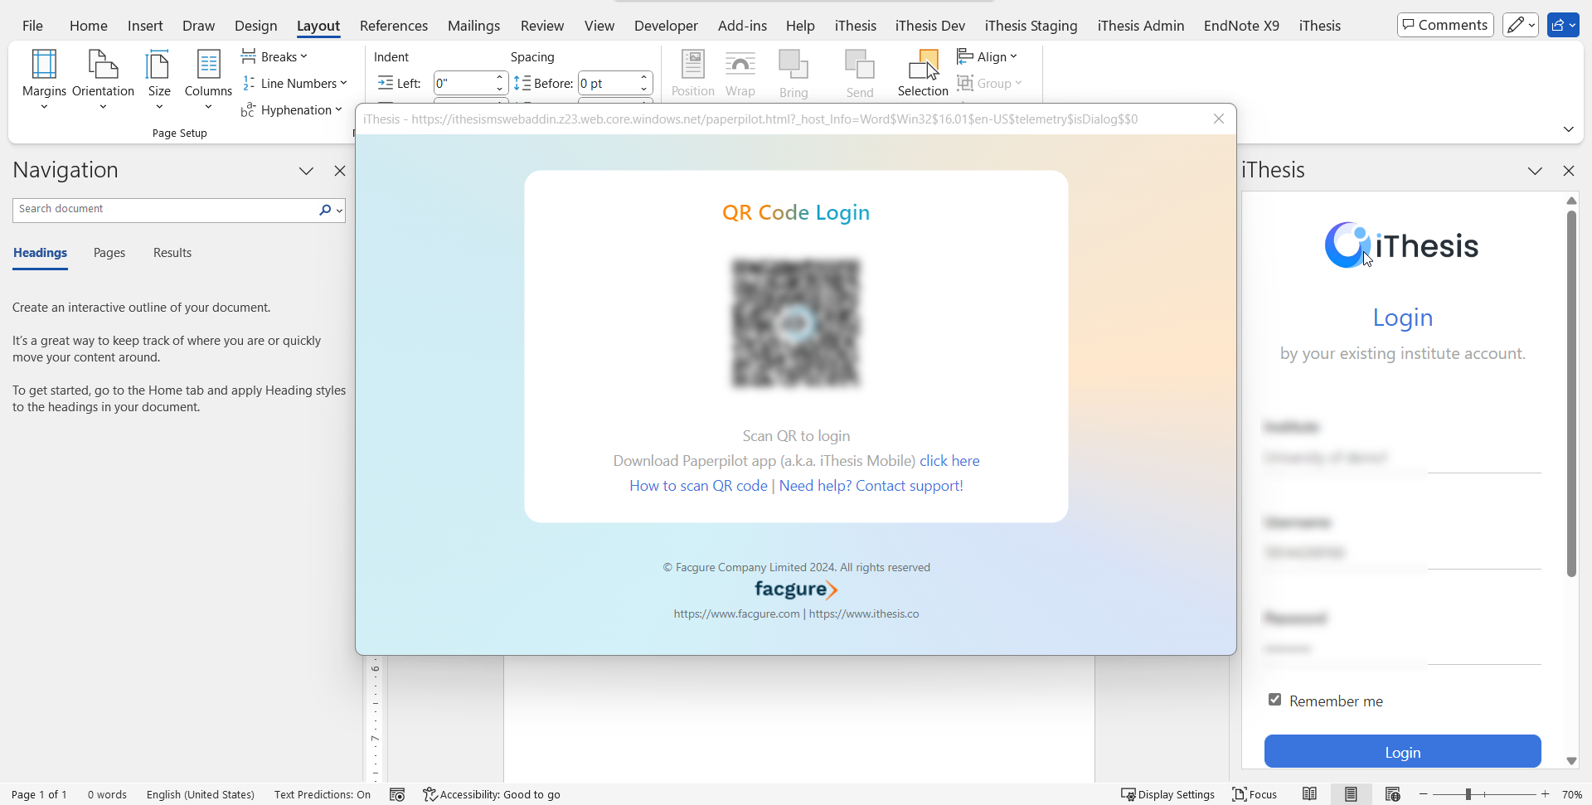The width and height of the screenshot is (1592, 805).
Task: Click the 'click here' download link
Action: [x=949, y=461]
